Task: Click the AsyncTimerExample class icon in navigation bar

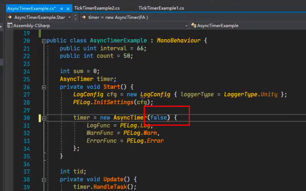Action: pyautogui.click(x=193, y=26)
